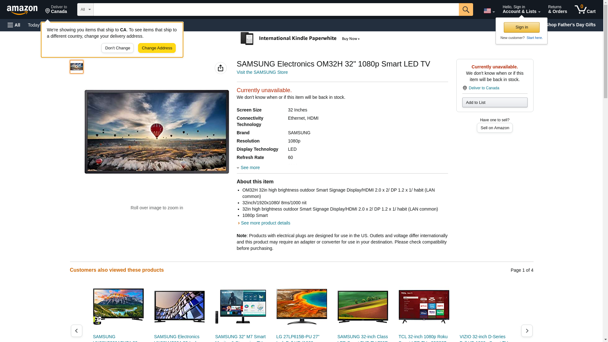
Task: Open the cart icon
Action: coord(585,9)
